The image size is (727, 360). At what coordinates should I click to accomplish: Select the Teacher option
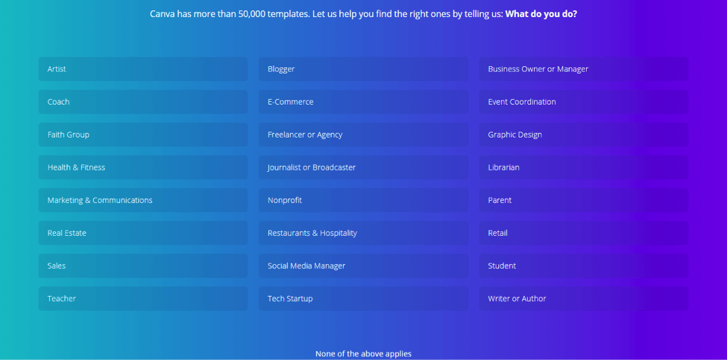click(143, 299)
